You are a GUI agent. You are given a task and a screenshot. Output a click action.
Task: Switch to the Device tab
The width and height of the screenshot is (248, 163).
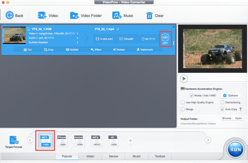coord(113,156)
